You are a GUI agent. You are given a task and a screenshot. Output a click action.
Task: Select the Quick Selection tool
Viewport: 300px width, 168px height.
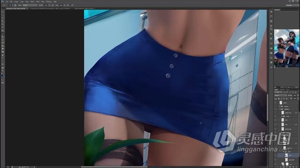click(x=3, y=21)
